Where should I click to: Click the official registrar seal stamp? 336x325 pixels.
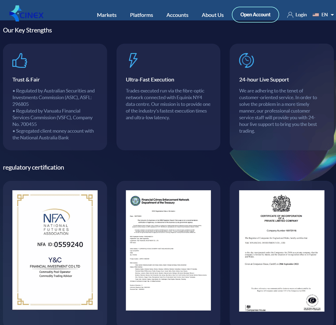click(312, 300)
